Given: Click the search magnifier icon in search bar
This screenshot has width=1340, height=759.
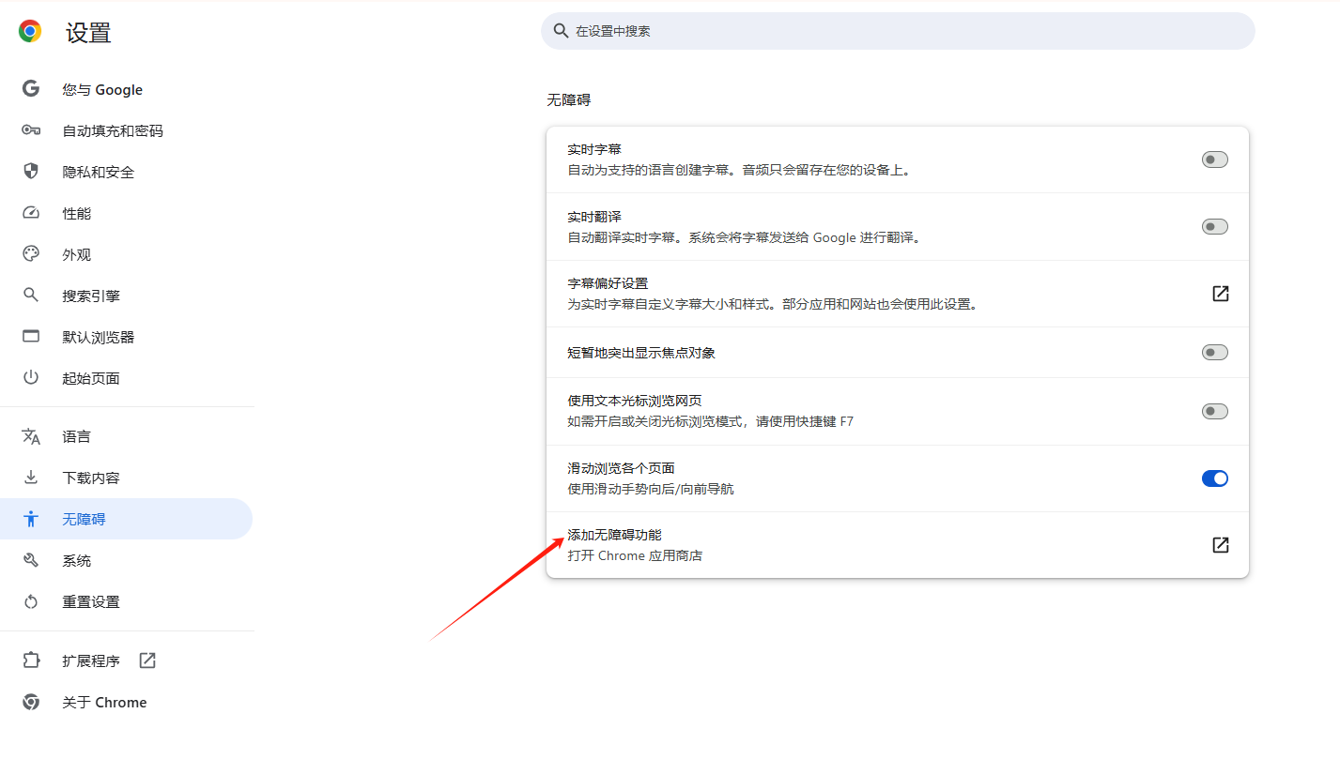Looking at the screenshot, I should pyautogui.click(x=561, y=31).
